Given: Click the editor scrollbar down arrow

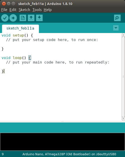Looking at the screenshot, I should (123, 119).
